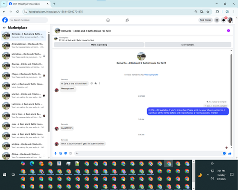The width and height of the screenshot is (238, 190).
Task: Click the install/cast icon in address bar
Action: point(202,11)
